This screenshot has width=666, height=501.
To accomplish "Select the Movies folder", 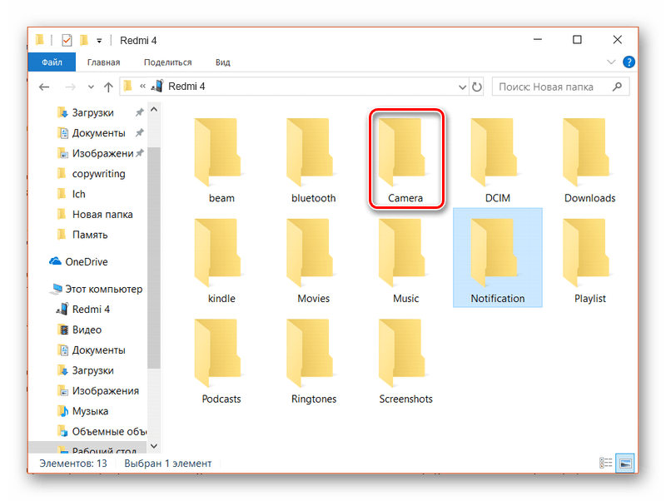I will click(x=314, y=261).
